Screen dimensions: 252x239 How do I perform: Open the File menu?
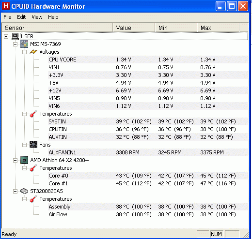(x=7, y=17)
